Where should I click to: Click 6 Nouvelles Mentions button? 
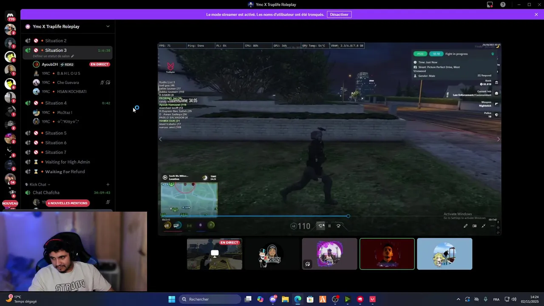68,203
